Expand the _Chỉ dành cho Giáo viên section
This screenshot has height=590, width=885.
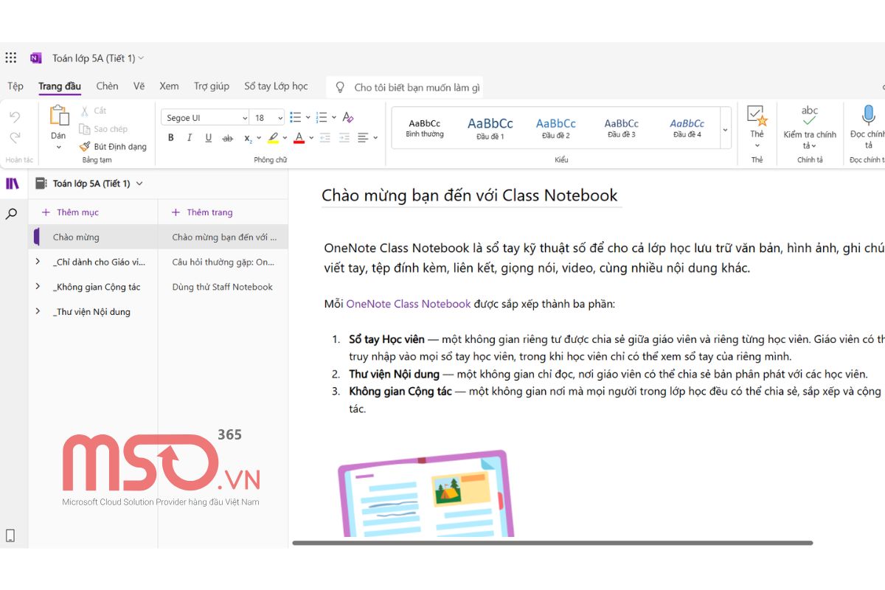38,262
